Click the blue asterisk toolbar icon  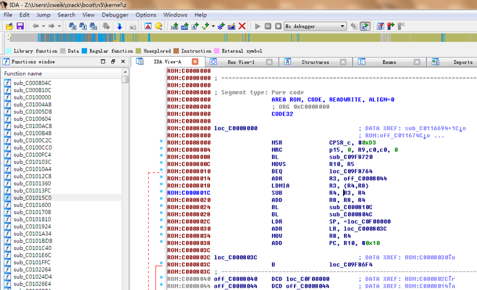221,26
